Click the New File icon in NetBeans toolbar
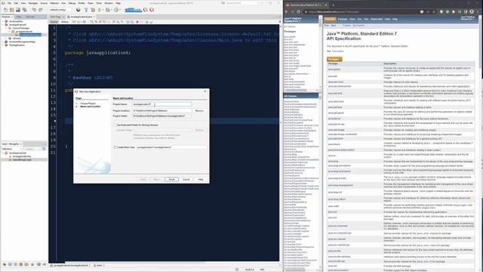Image resolution: width=483 pixels, height=272 pixels. tap(5, 10)
